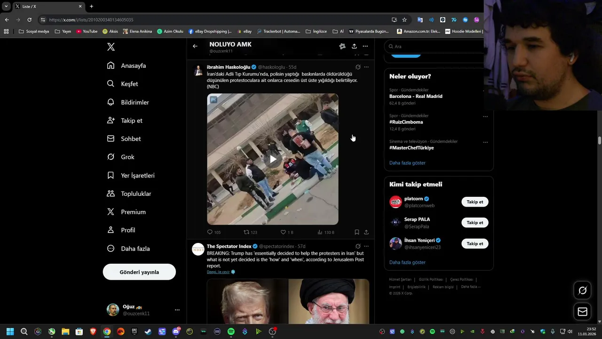Open YouTube bookmark
Image resolution: width=602 pixels, height=339 pixels.
click(87, 32)
